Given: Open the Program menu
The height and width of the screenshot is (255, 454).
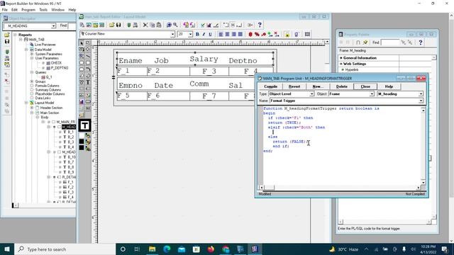Looking at the screenshot, I should pos(28,9).
